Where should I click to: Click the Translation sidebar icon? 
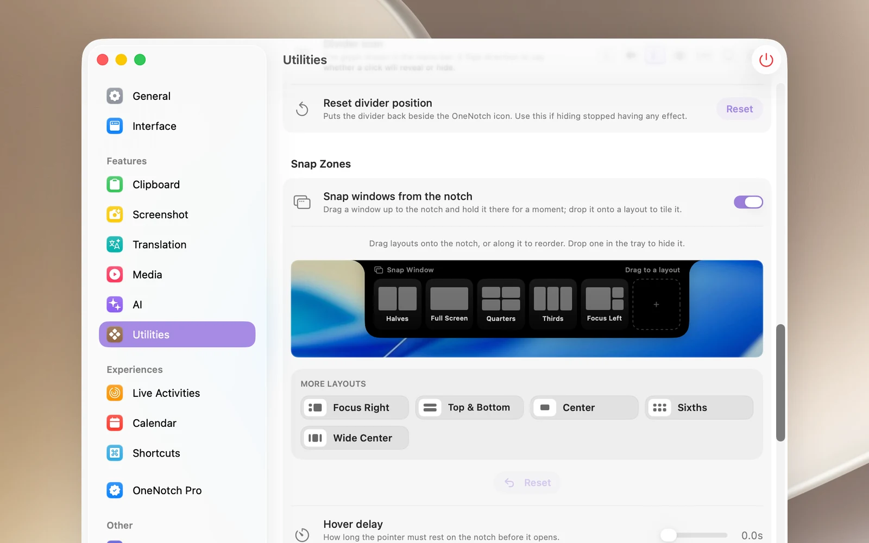115,244
